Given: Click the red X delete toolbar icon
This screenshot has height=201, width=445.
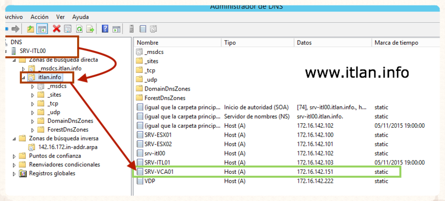Looking at the screenshot, I should click(x=56, y=29).
